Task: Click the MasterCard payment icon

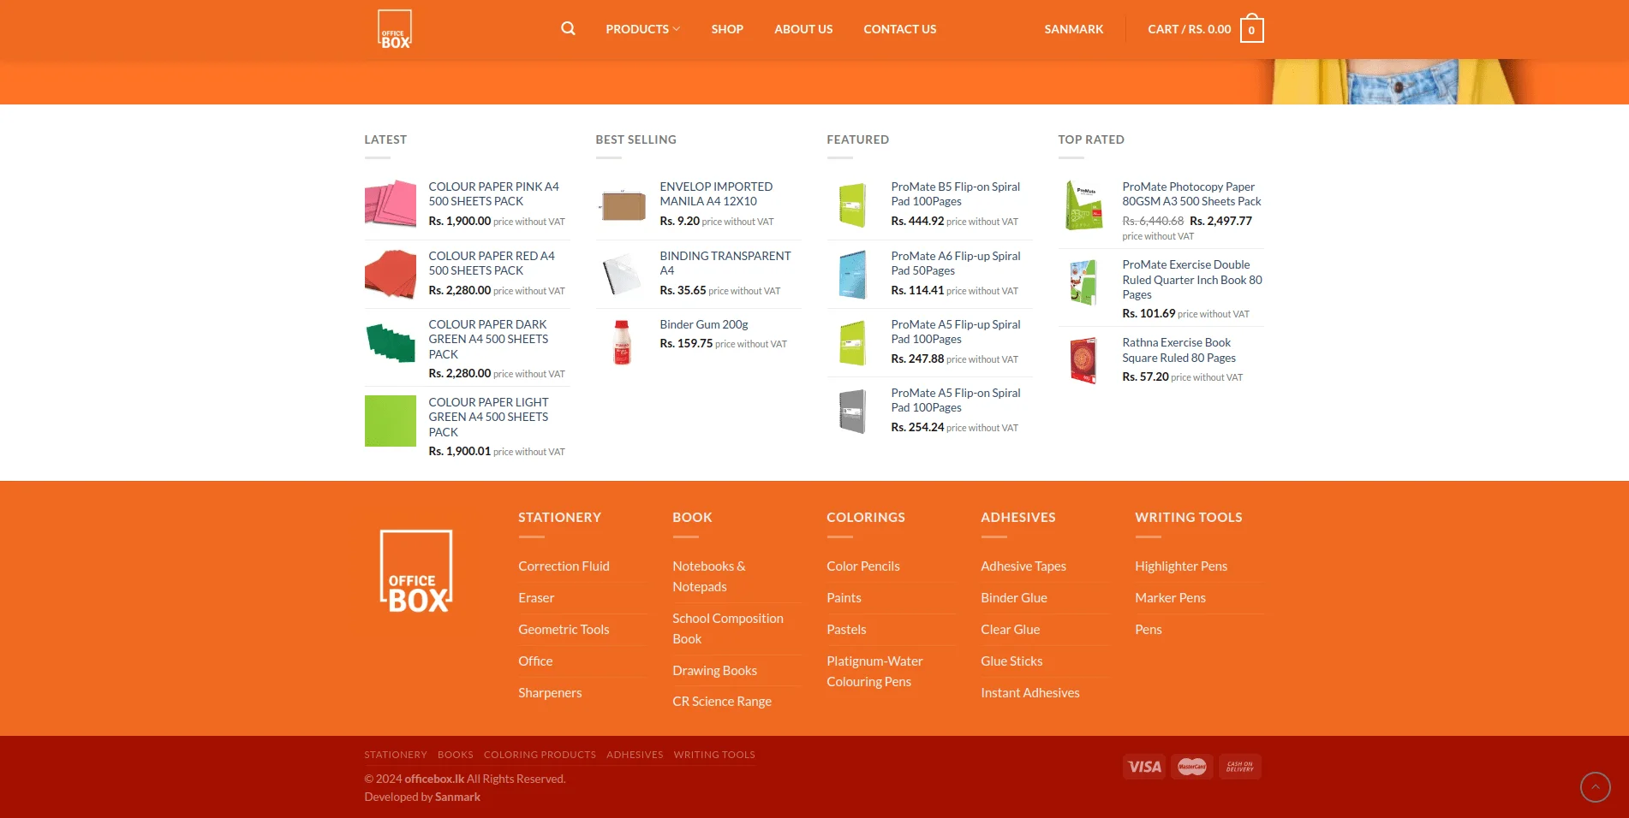Action: coord(1191,767)
